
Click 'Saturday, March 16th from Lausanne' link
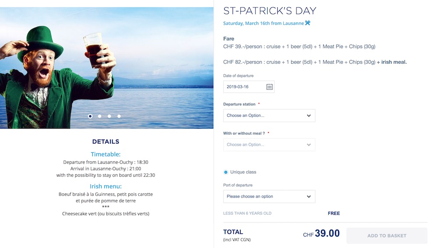pyautogui.click(x=263, y=23)
